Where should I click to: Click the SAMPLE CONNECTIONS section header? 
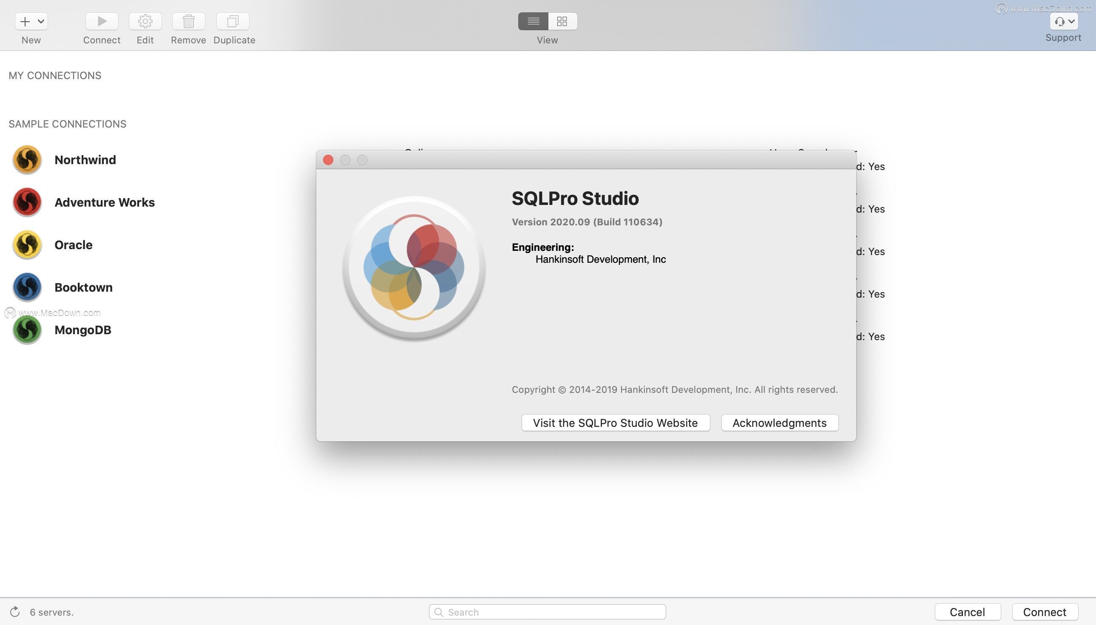(x=67, y=124)
